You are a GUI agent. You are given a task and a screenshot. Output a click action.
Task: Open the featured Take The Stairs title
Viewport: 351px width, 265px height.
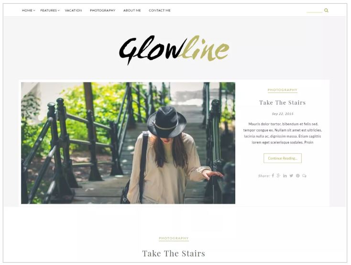[x=283, y=103]
